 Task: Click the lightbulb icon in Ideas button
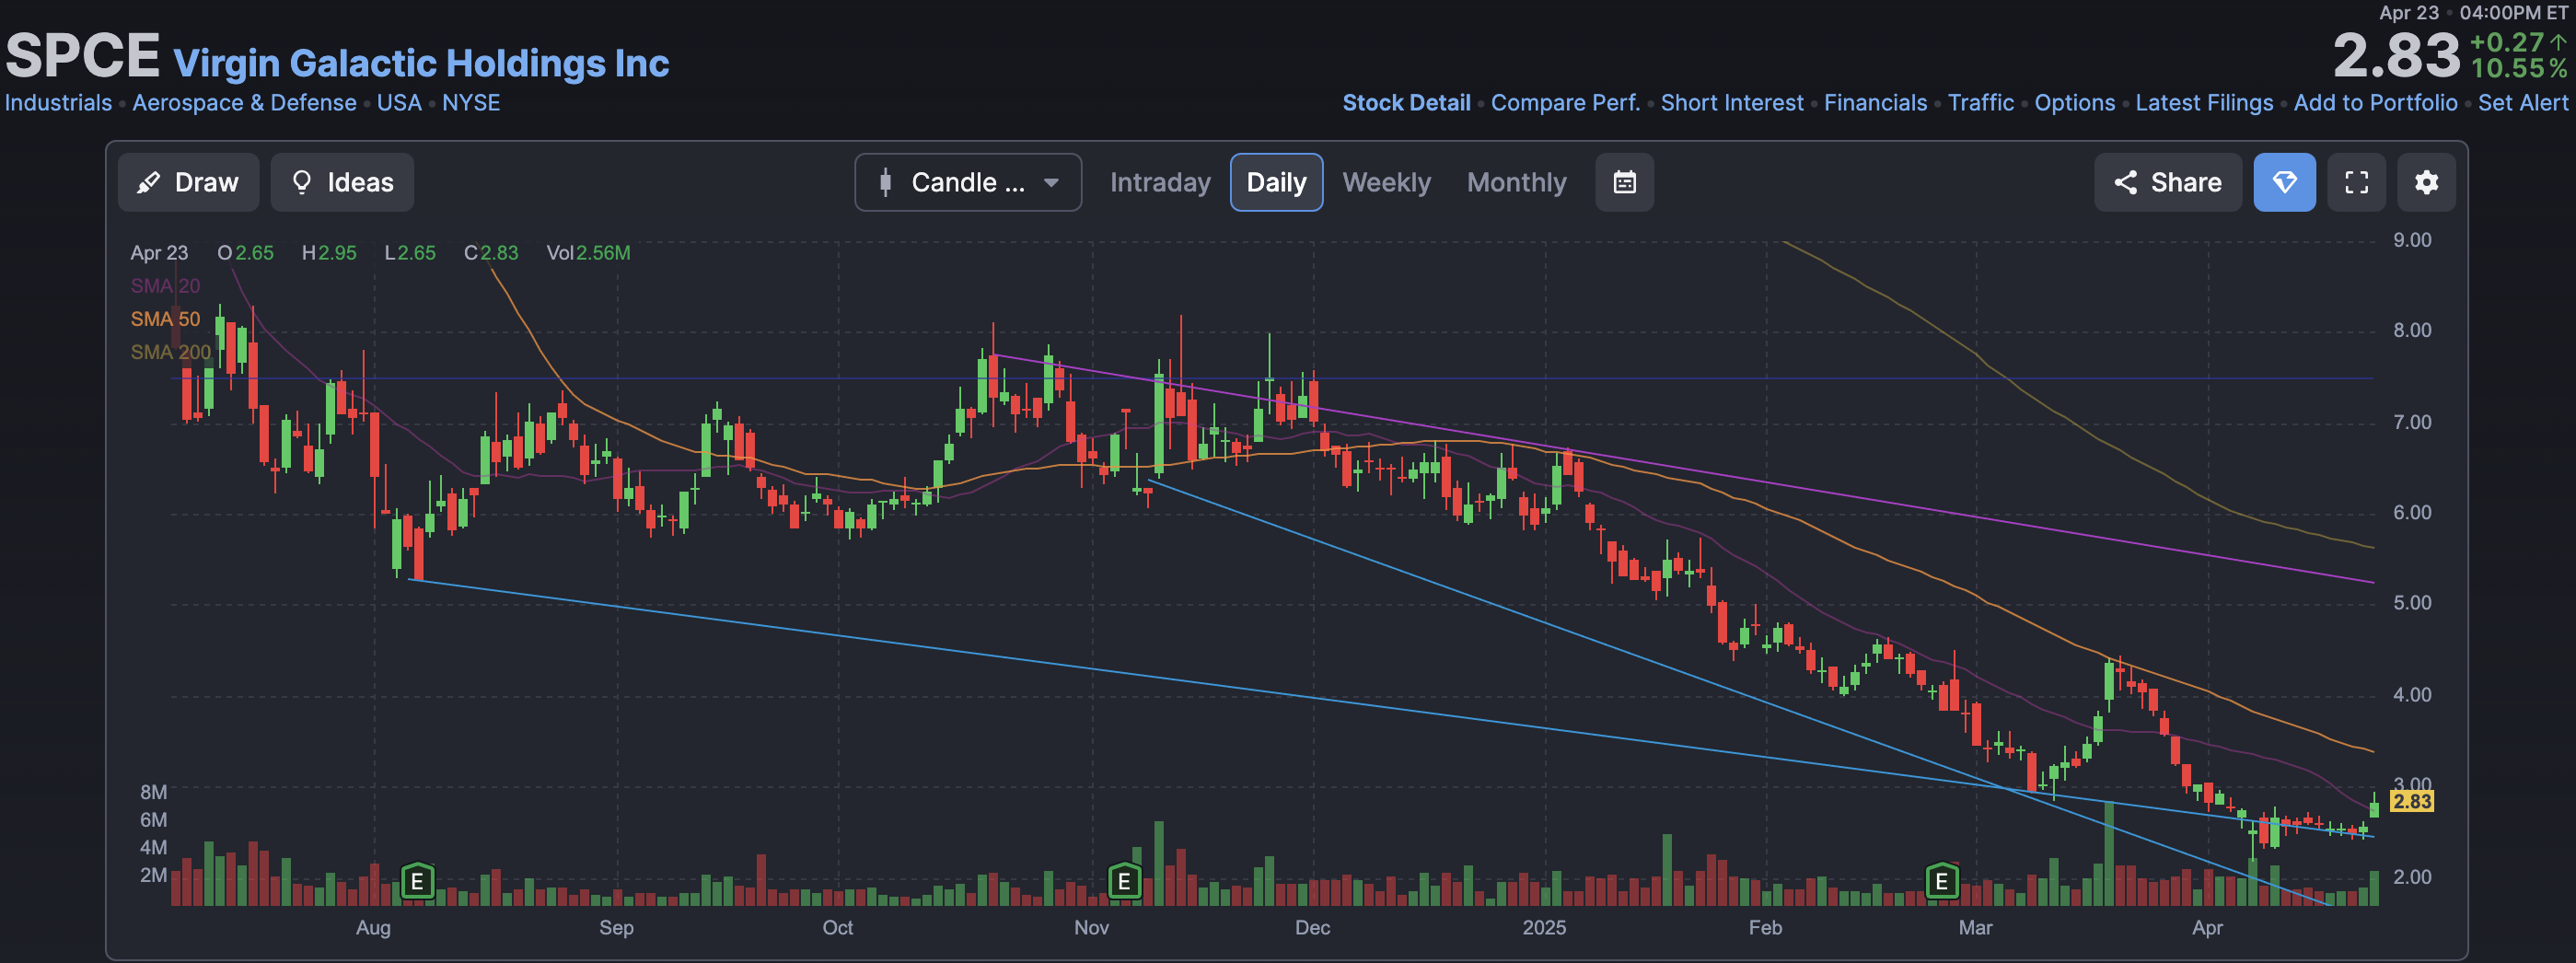tap(301, 182)
